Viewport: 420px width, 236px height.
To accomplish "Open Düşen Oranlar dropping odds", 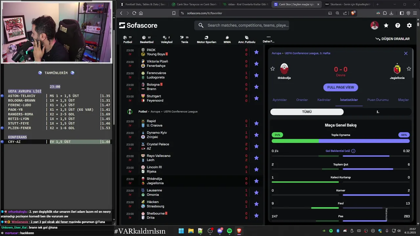I will (392, 39).
